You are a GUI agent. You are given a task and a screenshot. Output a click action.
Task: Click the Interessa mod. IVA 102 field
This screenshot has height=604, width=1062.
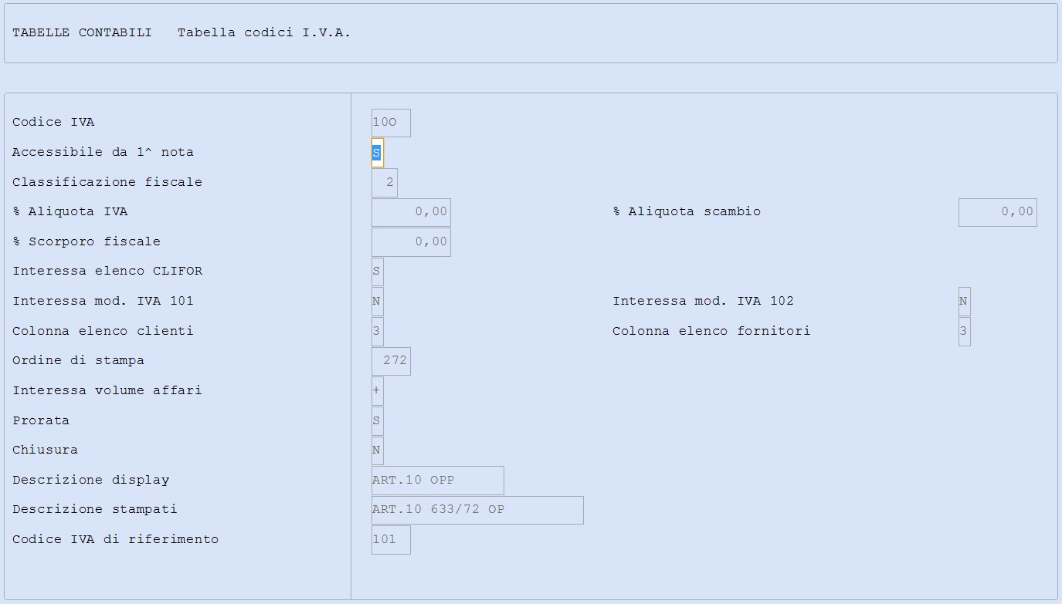pos(964,302)
